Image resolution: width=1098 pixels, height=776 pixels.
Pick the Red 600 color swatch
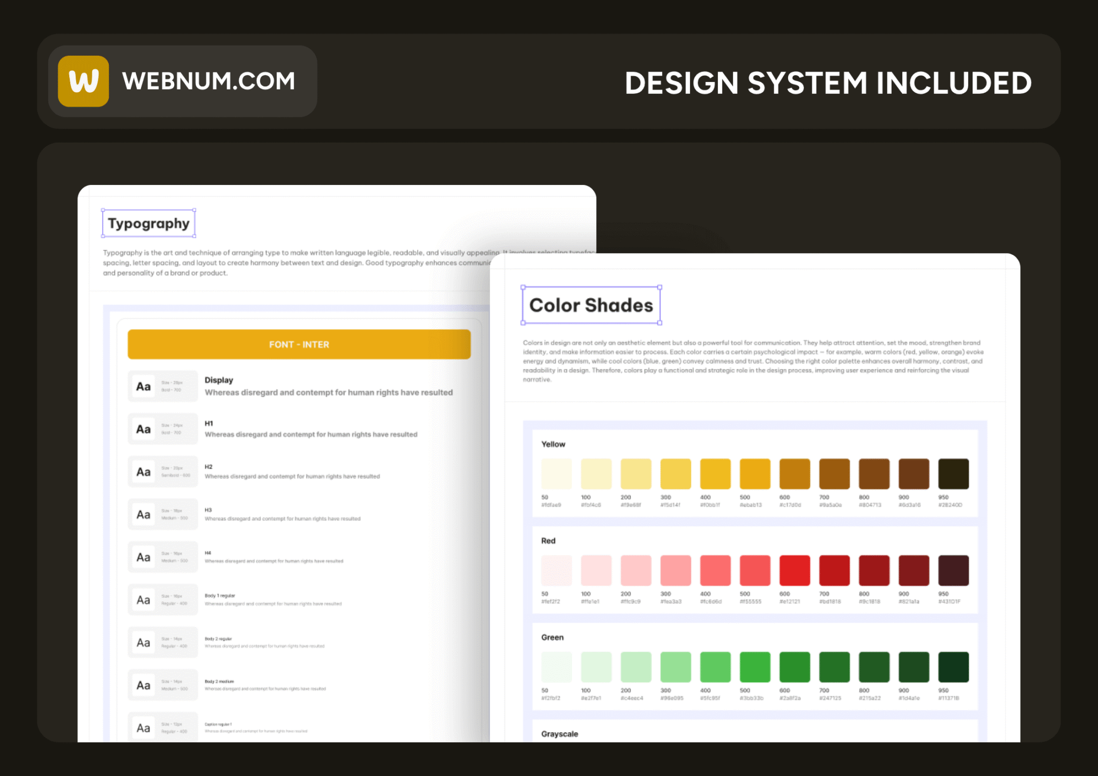point(795,570)
